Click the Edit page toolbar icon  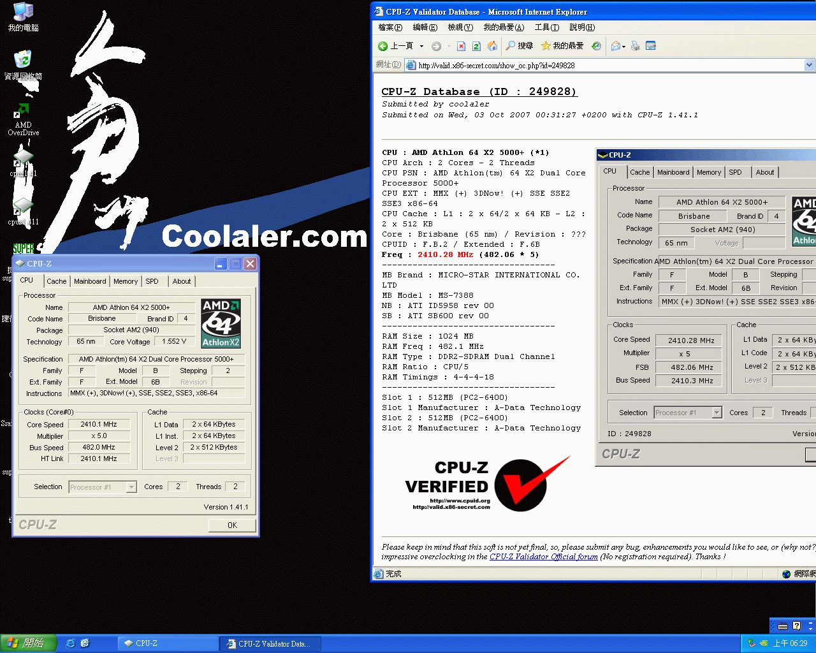tap(651, 46)
